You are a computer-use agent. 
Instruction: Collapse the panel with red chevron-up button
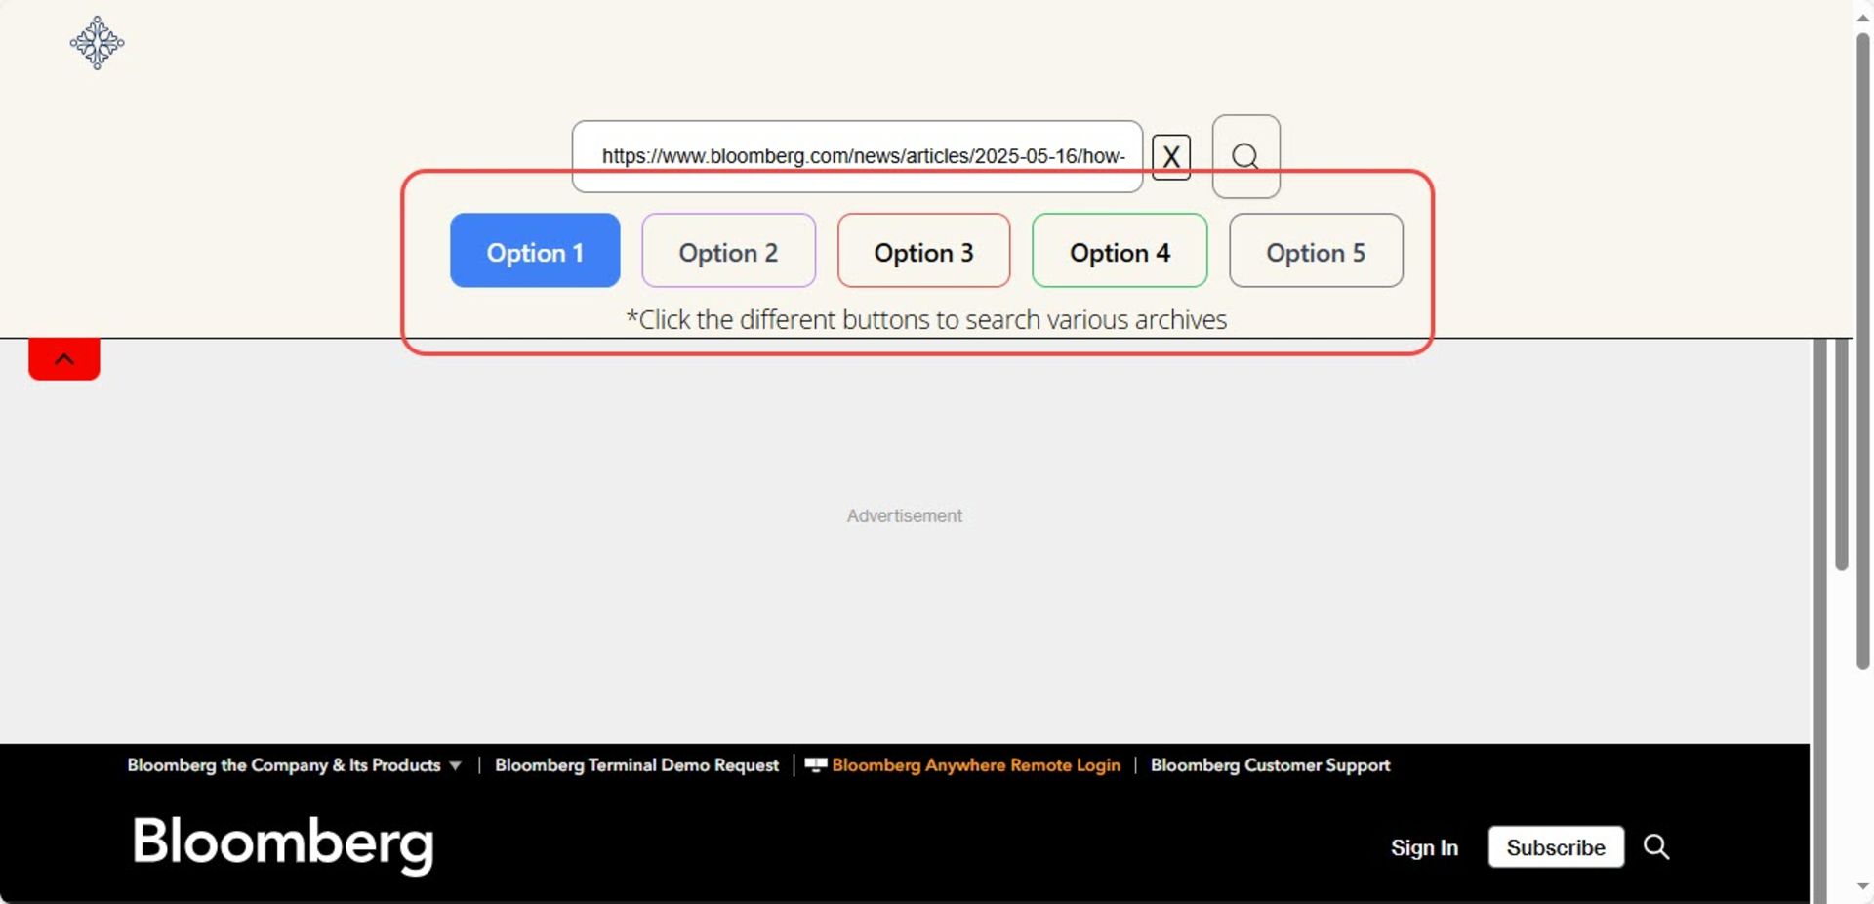64,358
